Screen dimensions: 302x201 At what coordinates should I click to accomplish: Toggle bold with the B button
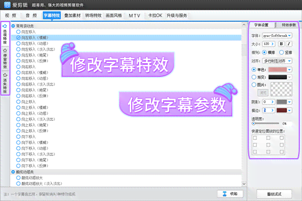point(281,44)
